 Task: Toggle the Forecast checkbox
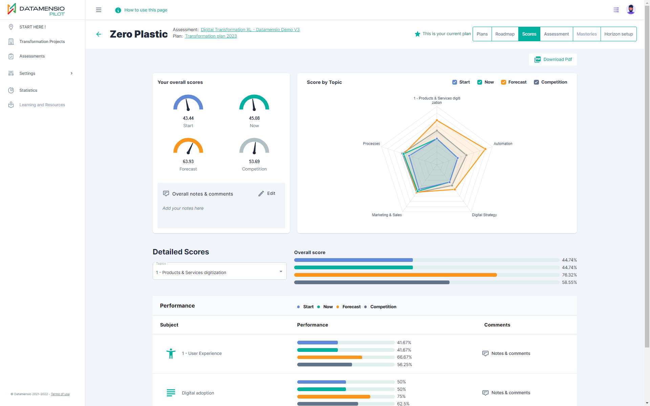pos(503,82)
